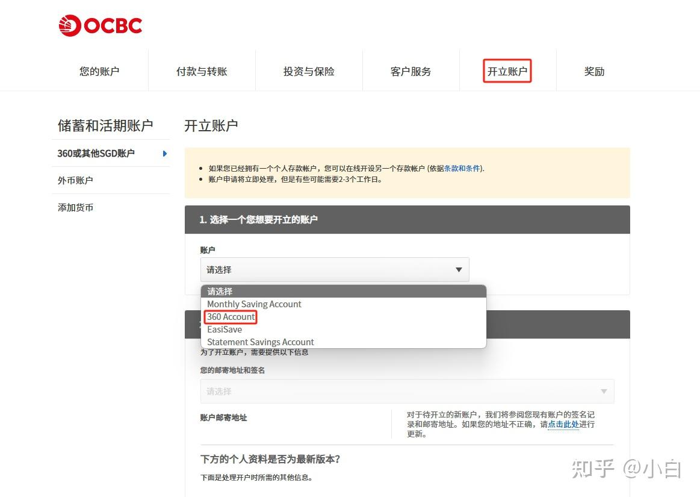Image resolution: width=700 pixels, height=497 pixels.
Task: Choose Statement Savings Account option
Action: tap(260, 342)
